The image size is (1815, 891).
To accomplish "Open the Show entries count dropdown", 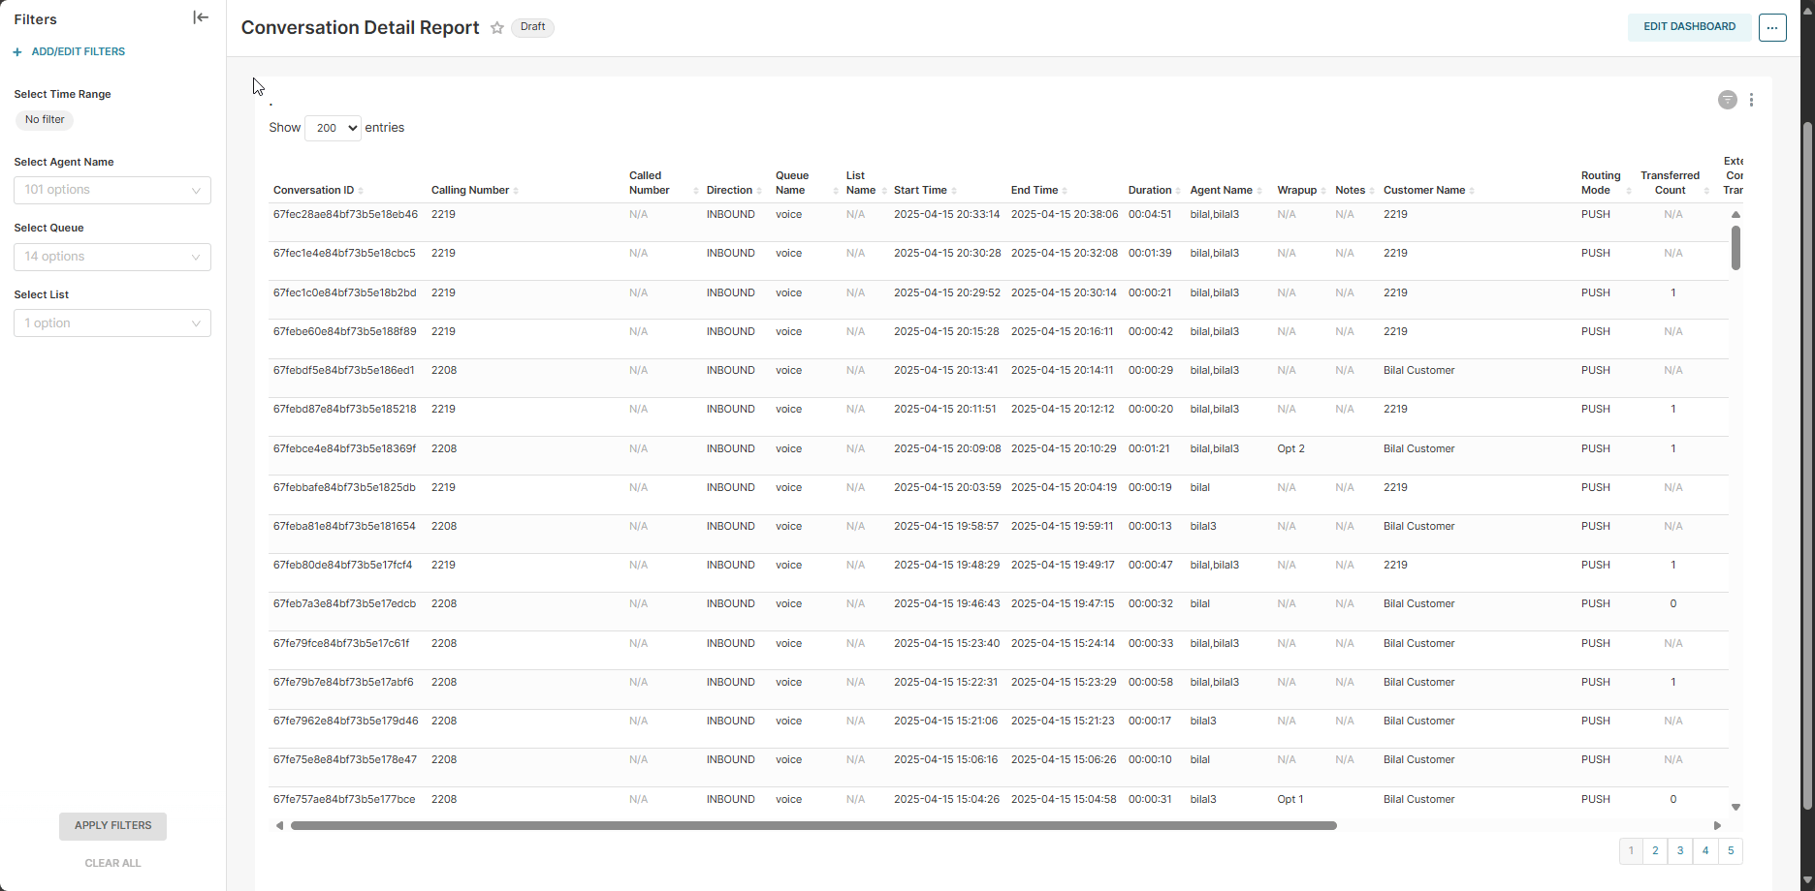I will tap(333, 128).
